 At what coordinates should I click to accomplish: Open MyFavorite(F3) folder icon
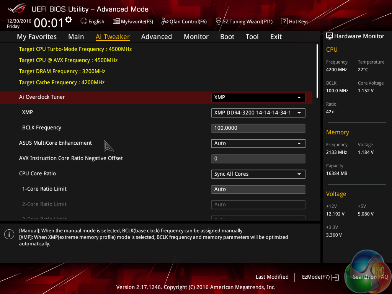pyautogui.click(x=116, y=21)
